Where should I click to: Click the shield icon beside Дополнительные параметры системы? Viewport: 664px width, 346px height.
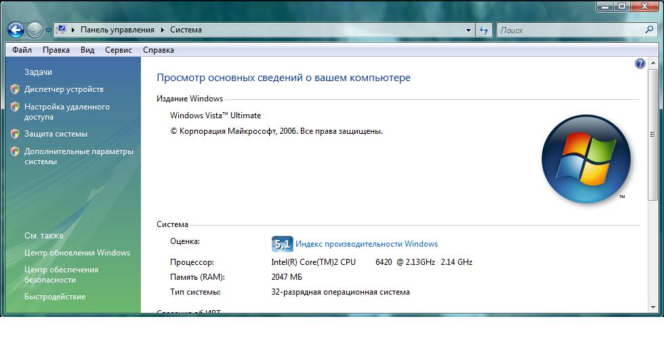pos(15,152)
